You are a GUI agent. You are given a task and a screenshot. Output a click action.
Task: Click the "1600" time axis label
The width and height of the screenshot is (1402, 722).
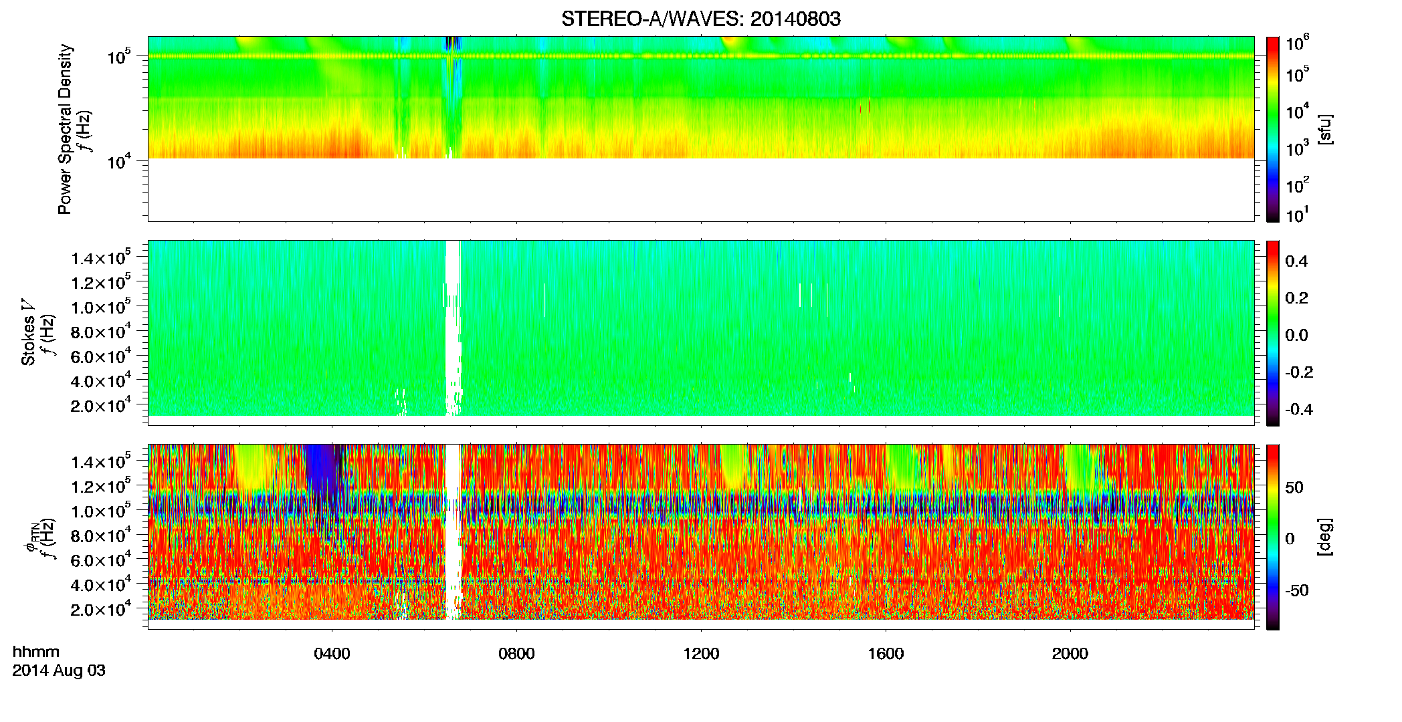coord(886,654)
